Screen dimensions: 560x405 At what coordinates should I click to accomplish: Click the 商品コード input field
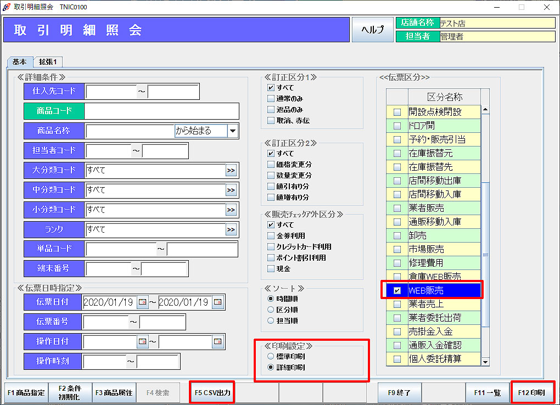coord(161,111)
